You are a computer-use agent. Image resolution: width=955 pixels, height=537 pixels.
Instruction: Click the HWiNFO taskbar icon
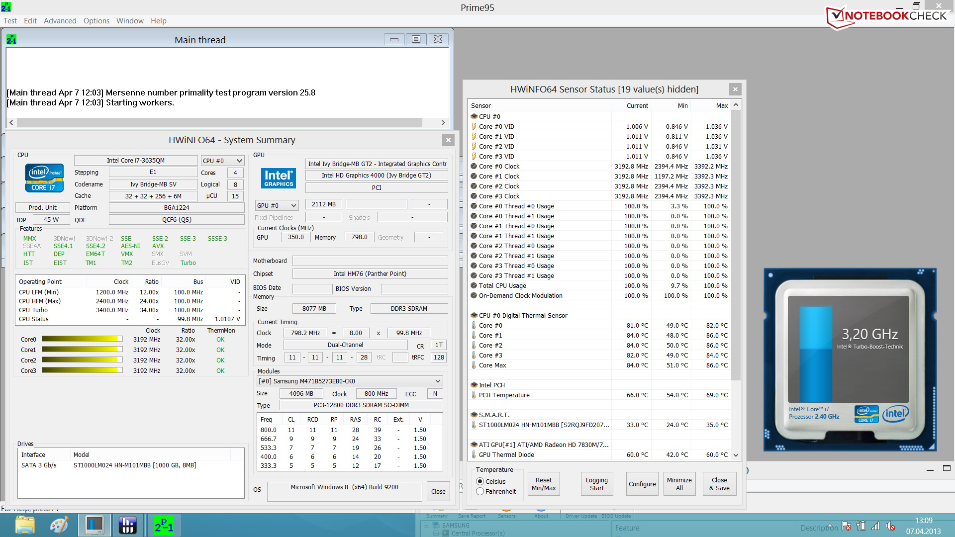[x=128, y=525]
